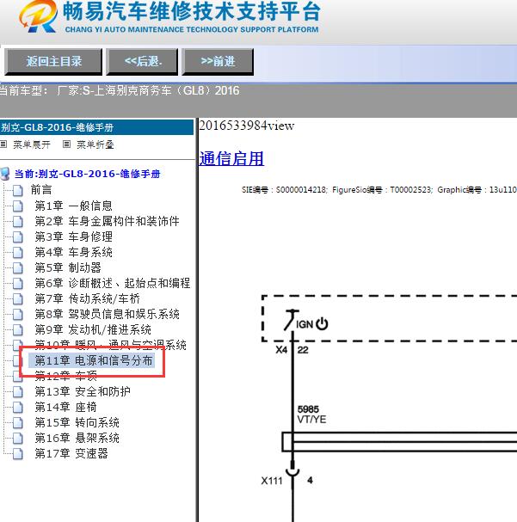
Task: Open 第7章 传动系统/车桥
Action: (x=87, y=298)
